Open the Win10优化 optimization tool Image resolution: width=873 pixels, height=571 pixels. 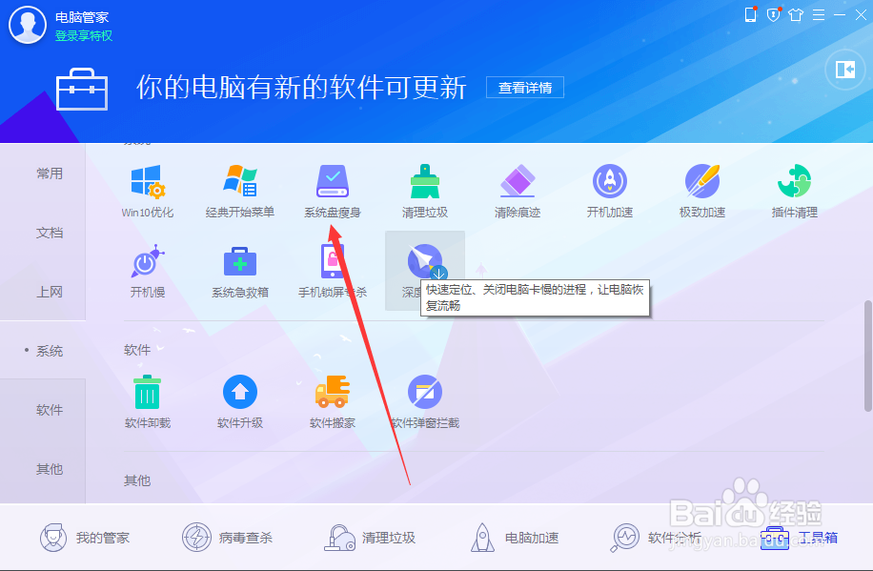pos(148,189)
